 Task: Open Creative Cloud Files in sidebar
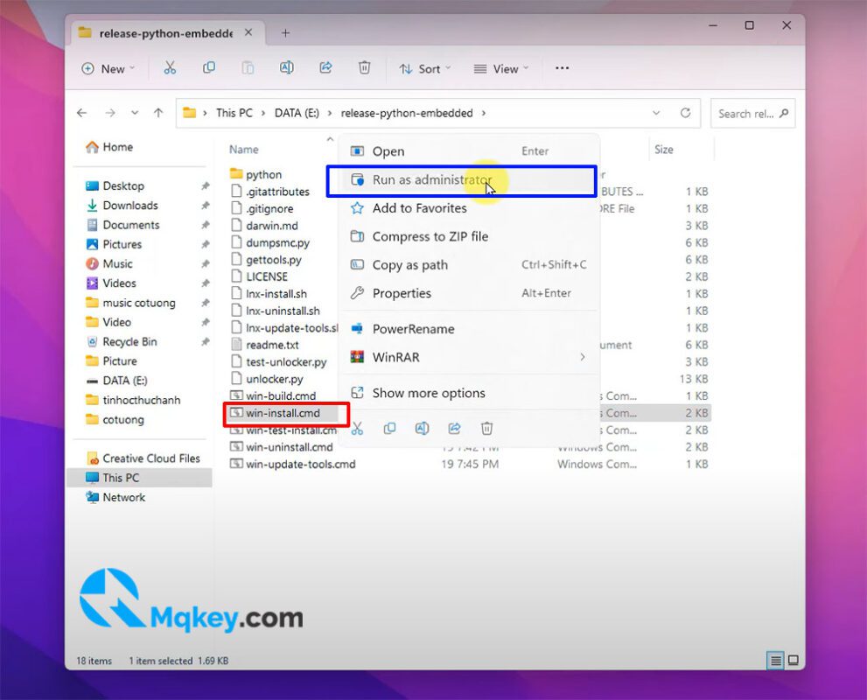[143, 458]
